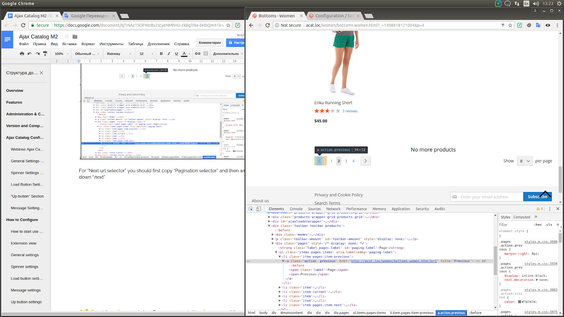Screen dimensions: 564x317
Task: Open the 'Дополнительно' toolbar dropdown
Action: click(x=228, y=54)
